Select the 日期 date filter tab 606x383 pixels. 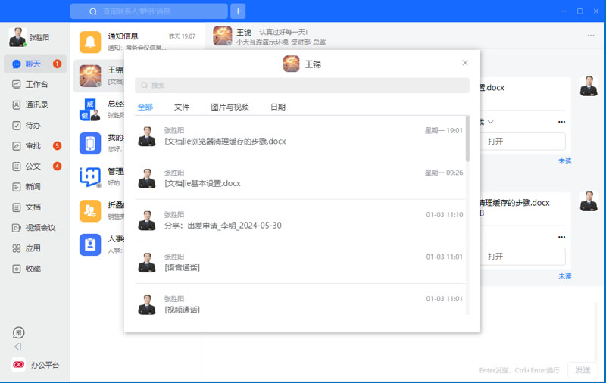pos(278,107)
